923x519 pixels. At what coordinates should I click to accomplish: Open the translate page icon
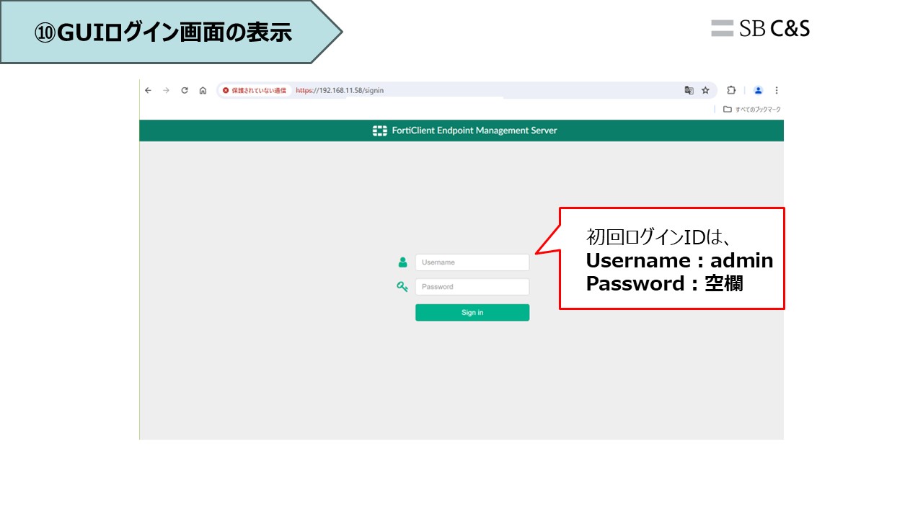point(689,90)
